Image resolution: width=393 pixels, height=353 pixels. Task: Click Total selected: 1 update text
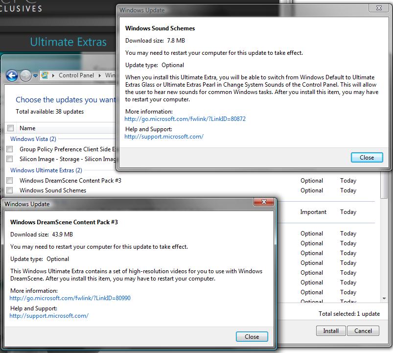click(x=349, y=314)
